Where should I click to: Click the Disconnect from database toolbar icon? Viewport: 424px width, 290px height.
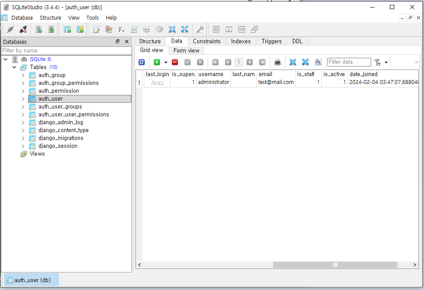pyautogui.click(x=23, y=29)
